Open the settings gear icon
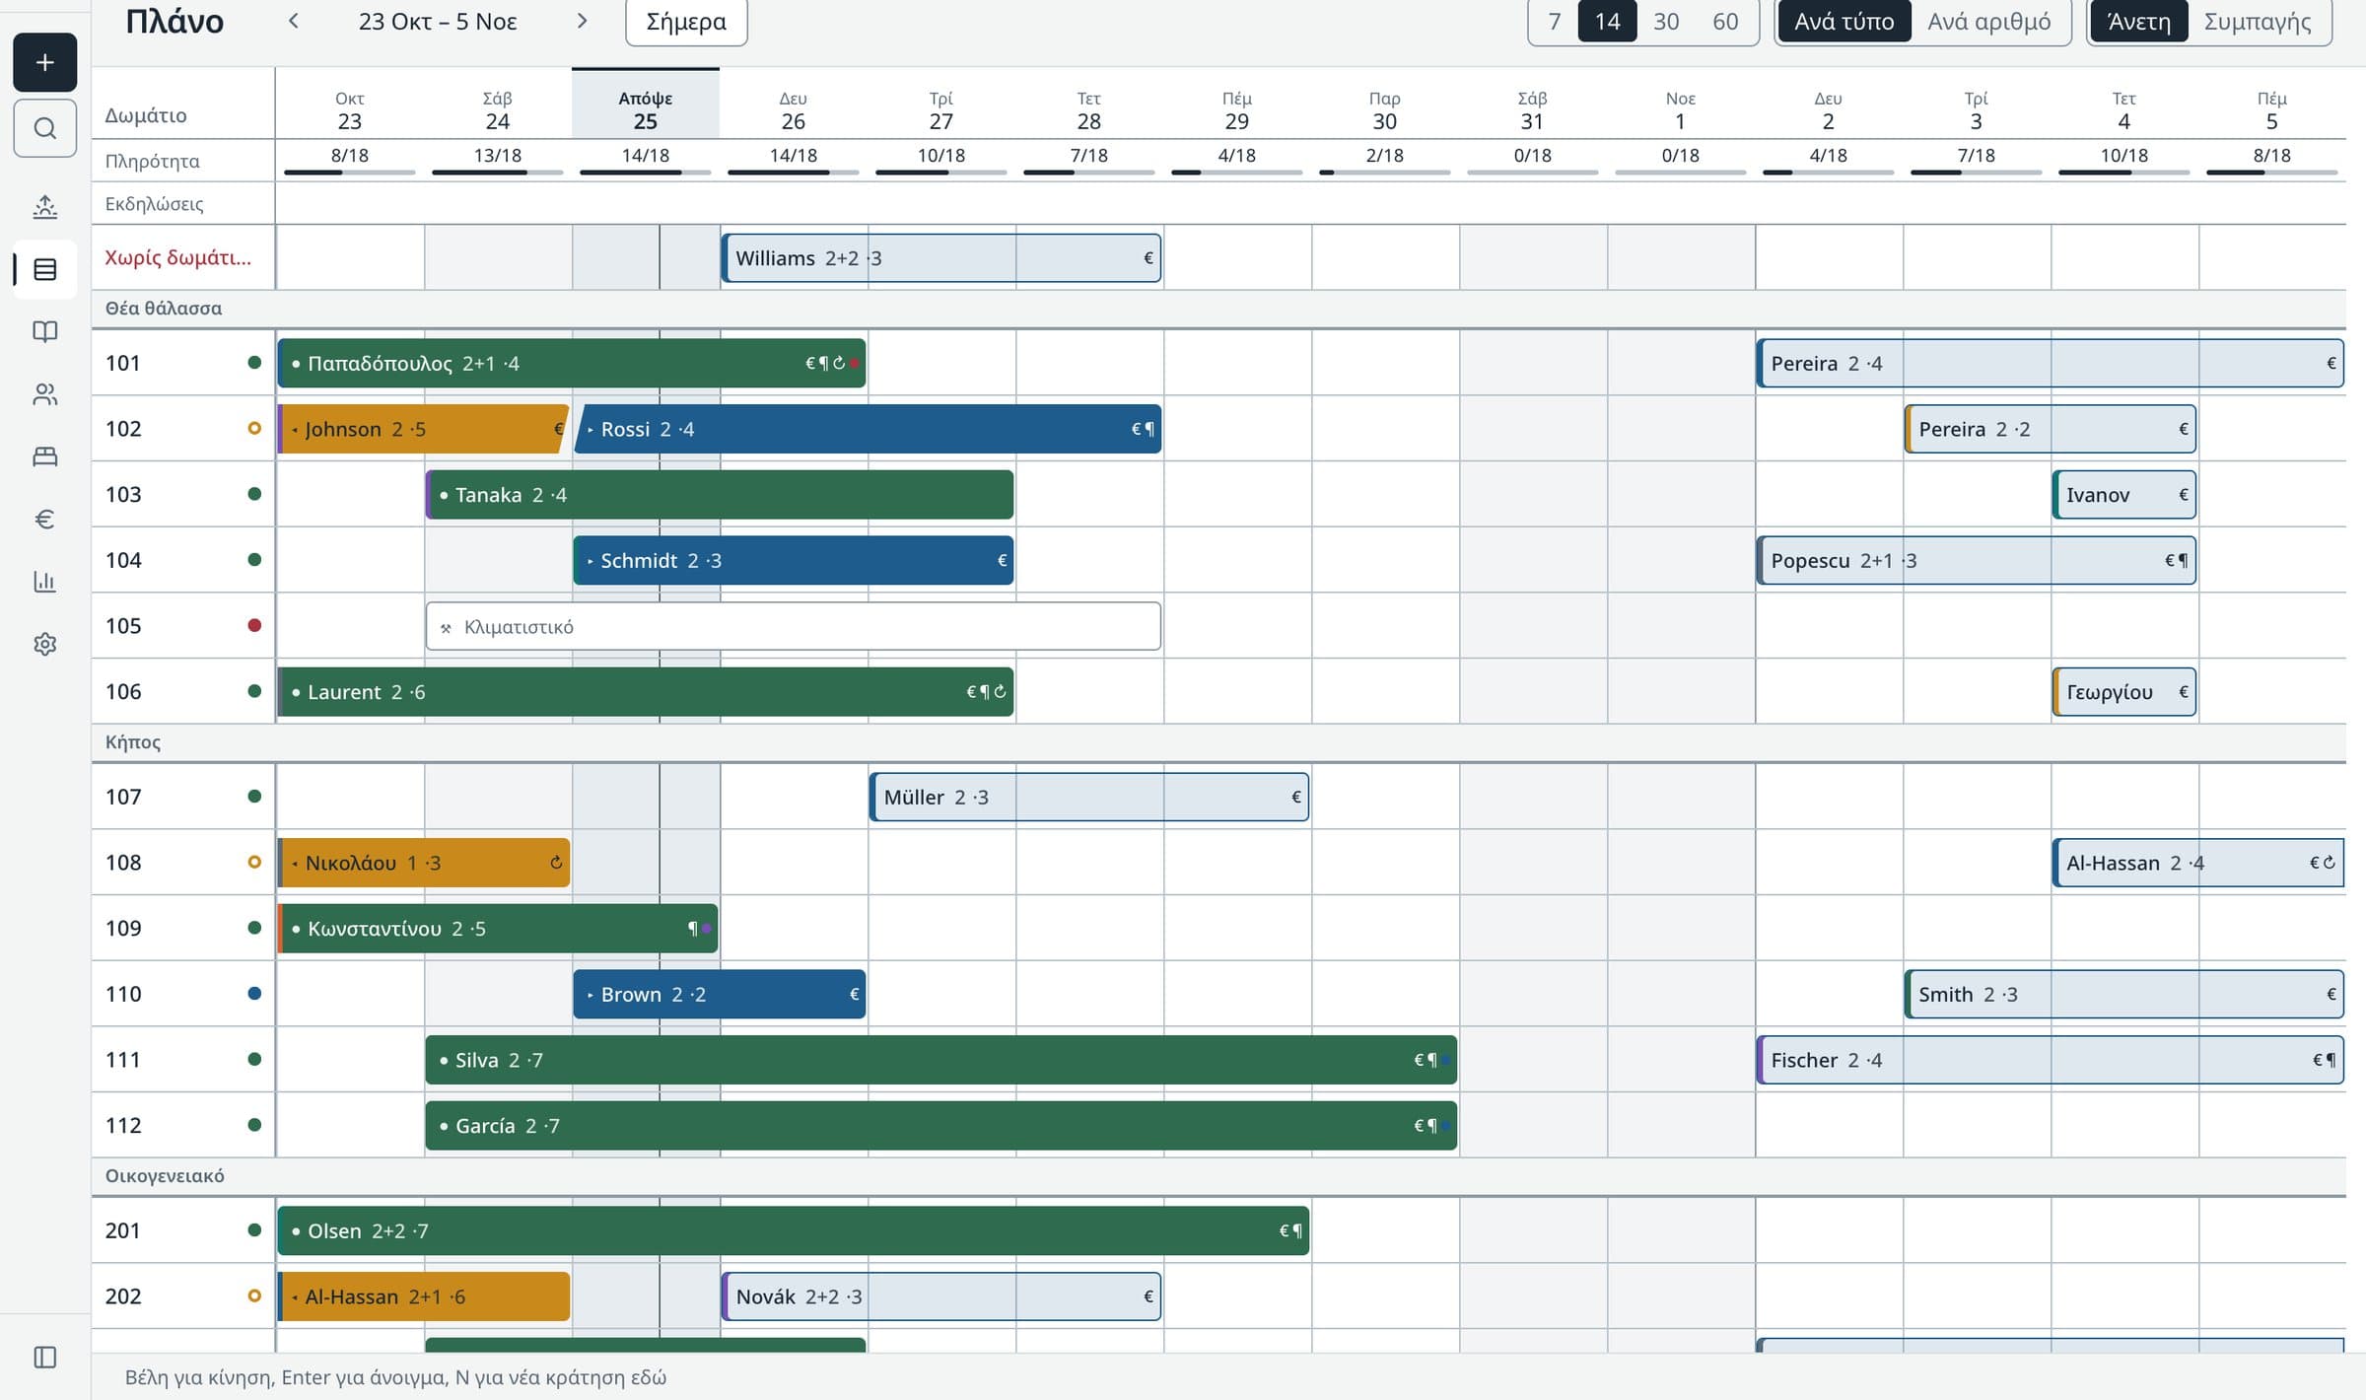 click(x=44, y=644)
